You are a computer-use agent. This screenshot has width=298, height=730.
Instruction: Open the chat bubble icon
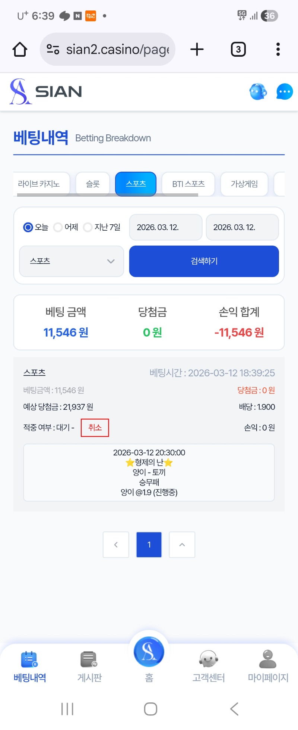pyautogui.click(x=285, y=91)
